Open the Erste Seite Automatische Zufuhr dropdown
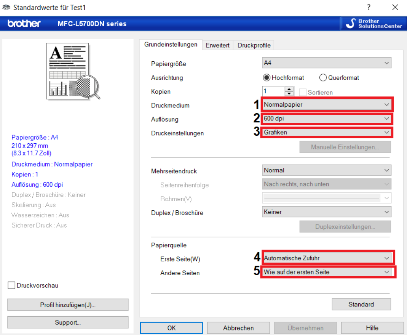Viewport: 407px width, 335px height. click(327, 258)
